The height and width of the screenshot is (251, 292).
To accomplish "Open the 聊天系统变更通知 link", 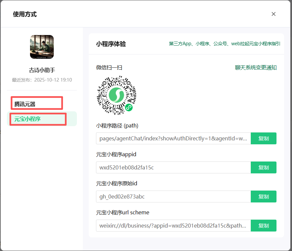I will 256,67.
